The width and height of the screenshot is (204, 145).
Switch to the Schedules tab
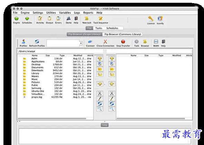(x=112, y=28)
